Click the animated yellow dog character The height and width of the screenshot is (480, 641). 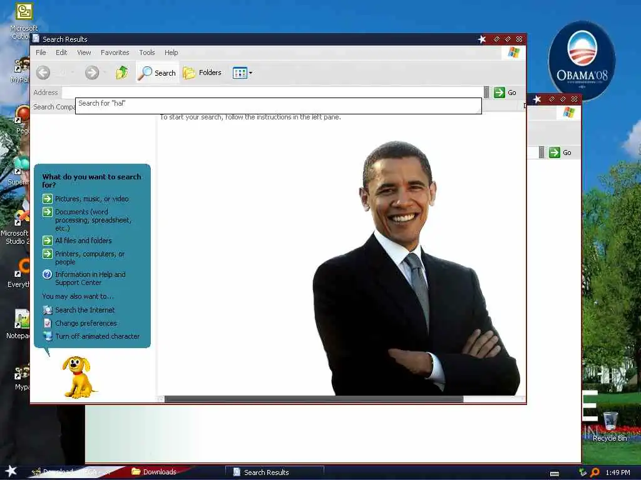tap(78, 377)
